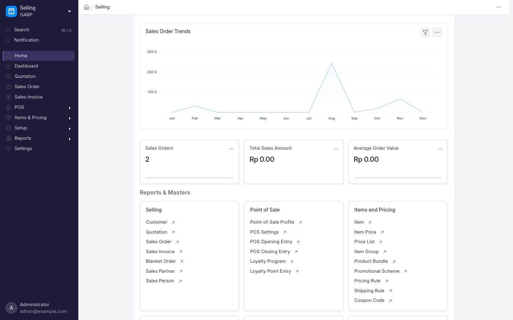Open the Blanket Order link

pyautogui.click(x=161, y=261)
